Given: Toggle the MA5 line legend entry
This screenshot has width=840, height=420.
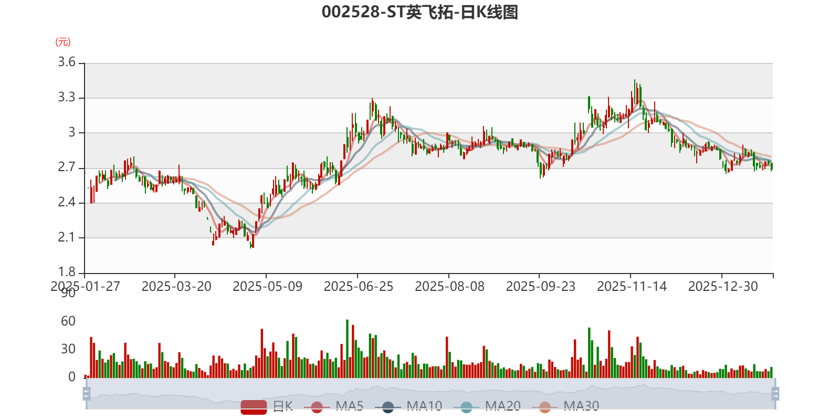Looking at the screenshot, I should (x=333, y=406).
